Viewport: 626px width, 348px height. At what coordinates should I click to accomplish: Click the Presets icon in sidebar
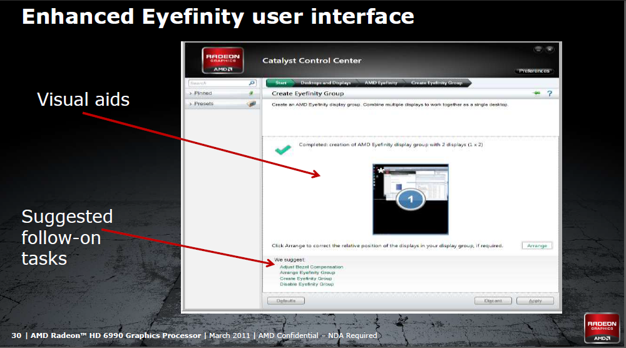251,104
